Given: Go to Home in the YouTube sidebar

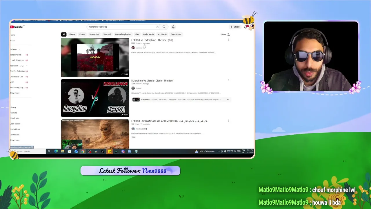Looking at the screenshot, I should (x=12, y=35).
